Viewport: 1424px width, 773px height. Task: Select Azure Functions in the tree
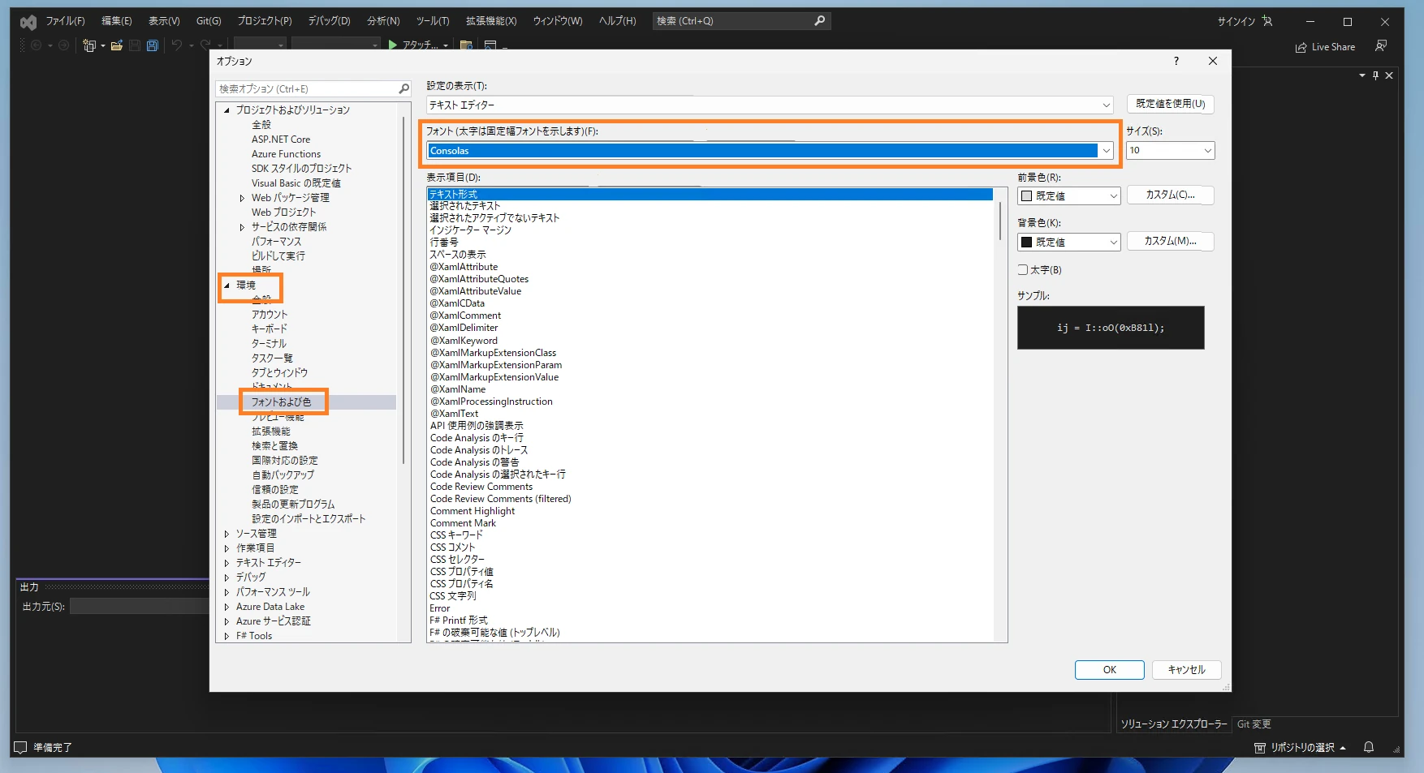click(286, 154)
